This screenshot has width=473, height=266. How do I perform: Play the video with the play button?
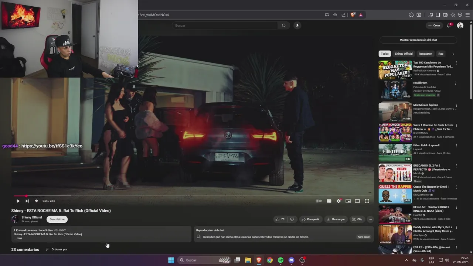pyautogui.click(x=18, y=201)
